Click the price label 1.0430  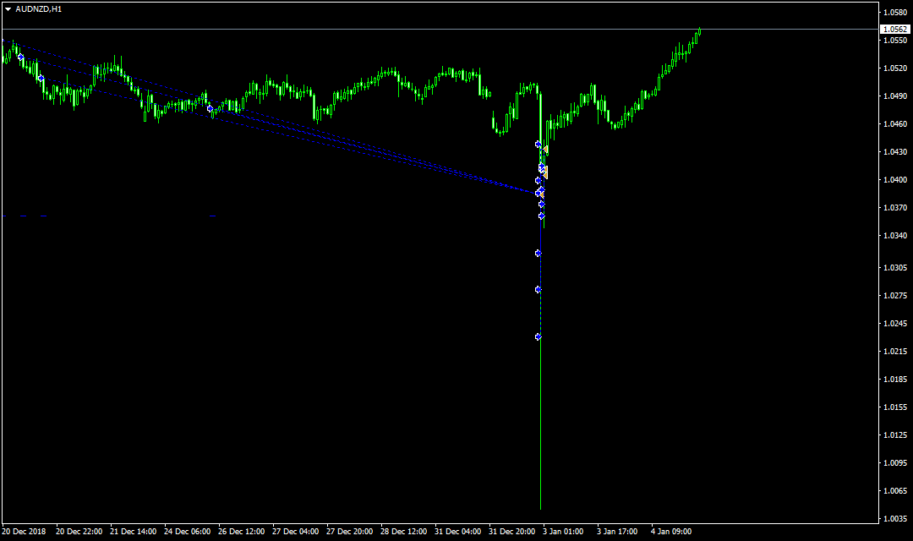895,152
